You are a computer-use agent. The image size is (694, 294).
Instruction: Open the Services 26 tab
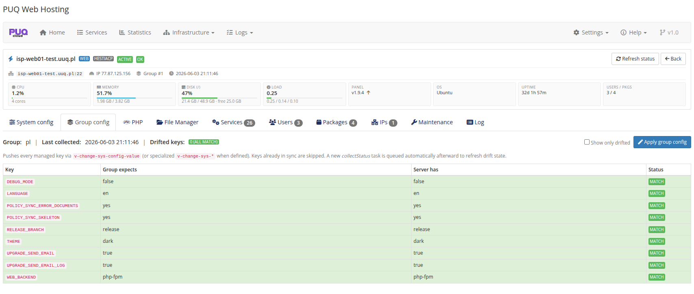(x=234, y=122)
